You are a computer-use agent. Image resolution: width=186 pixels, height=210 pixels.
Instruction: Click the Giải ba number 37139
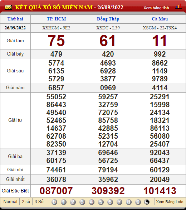[56, 153]
